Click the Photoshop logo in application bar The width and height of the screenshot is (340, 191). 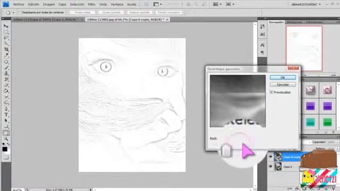pyautogui.click(x=6, y=4)
